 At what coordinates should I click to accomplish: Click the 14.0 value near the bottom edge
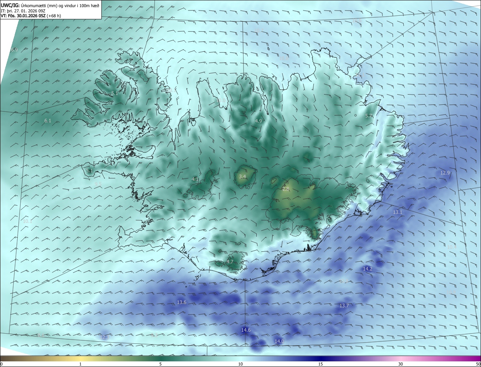279,341
